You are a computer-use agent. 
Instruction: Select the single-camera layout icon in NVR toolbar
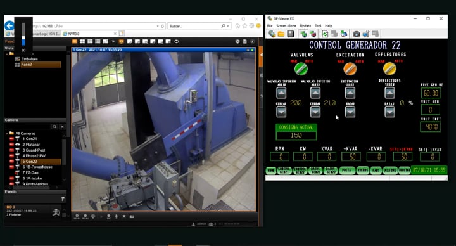[75, 42]
